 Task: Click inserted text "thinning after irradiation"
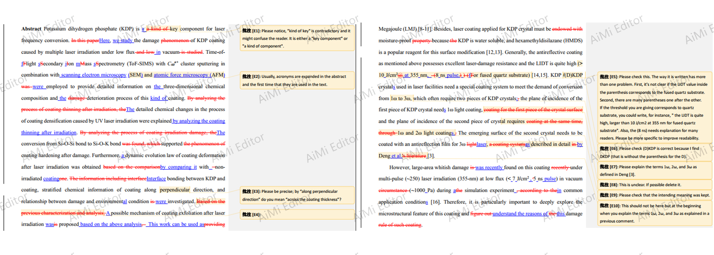(x=49, y=133)
